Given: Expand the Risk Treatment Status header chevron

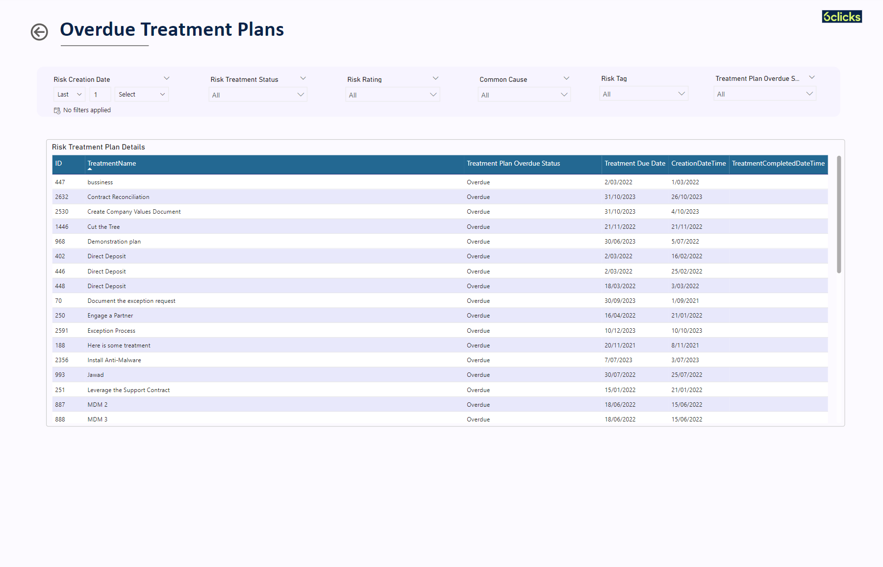Looking at the screenshot, I should [x=303, y=78].
